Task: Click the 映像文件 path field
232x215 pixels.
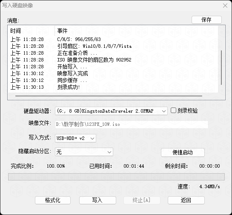Action: click(x=132, y=125)
